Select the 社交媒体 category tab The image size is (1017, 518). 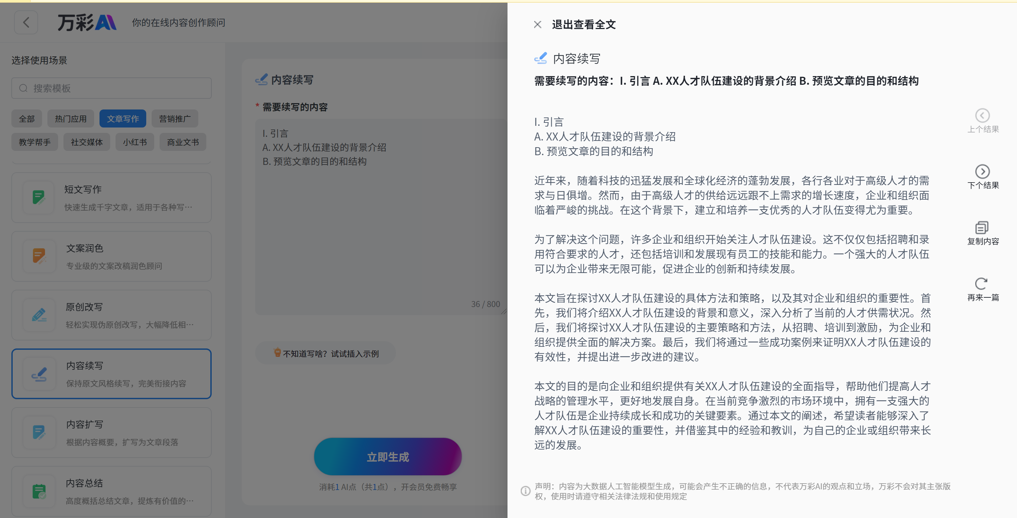point(87,142)
